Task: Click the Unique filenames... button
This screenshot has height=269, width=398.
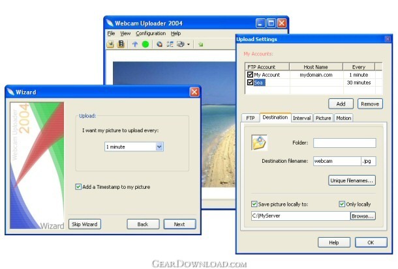Action: [x=352, y=180]
